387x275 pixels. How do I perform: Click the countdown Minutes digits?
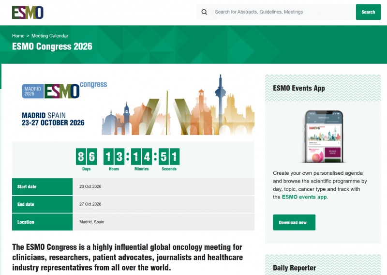click(x=141, y=156)
